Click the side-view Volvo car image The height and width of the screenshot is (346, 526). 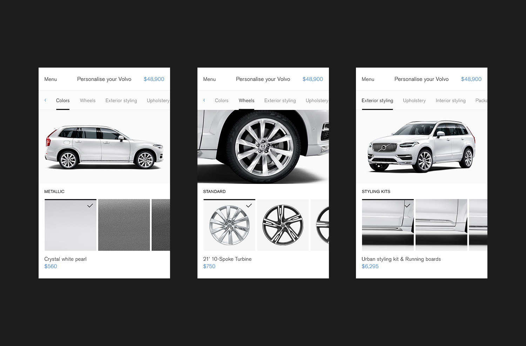104,147
